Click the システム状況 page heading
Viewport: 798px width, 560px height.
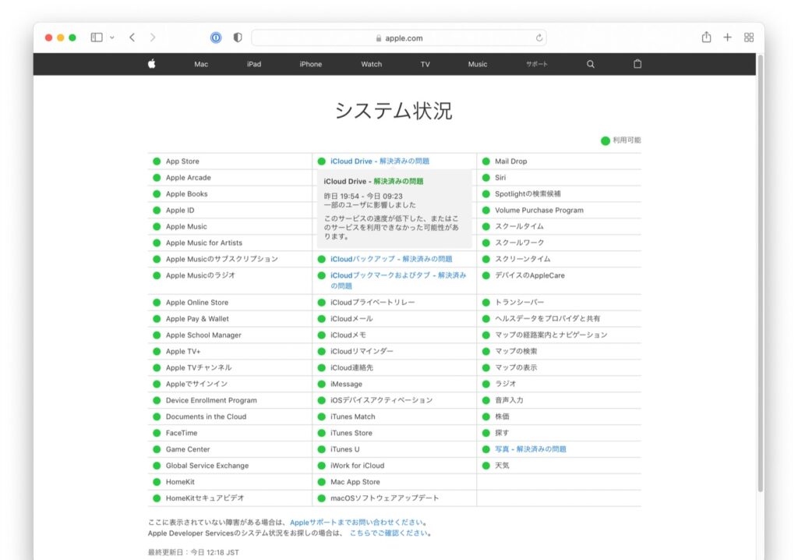click(x=394, y=111)
